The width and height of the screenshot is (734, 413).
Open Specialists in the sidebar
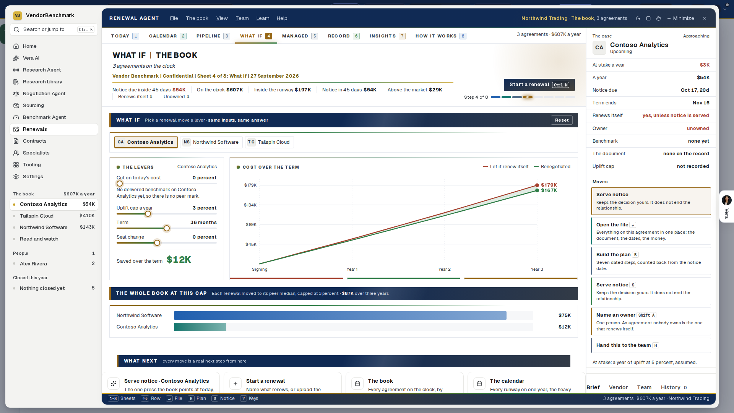coord(54,153)
